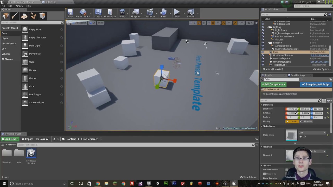Viewport: 333px width, 187px height.
Task: Select the viewport scale gizmo icon
Action: coord(199,23)
